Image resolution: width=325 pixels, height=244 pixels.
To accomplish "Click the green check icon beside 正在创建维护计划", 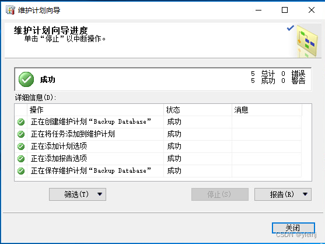I will 21,122.
